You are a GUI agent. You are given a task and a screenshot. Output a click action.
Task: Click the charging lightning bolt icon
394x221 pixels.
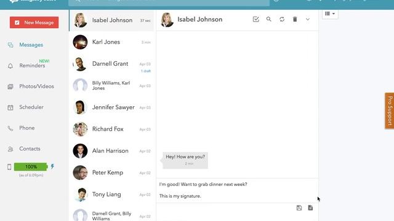(52, 166)
